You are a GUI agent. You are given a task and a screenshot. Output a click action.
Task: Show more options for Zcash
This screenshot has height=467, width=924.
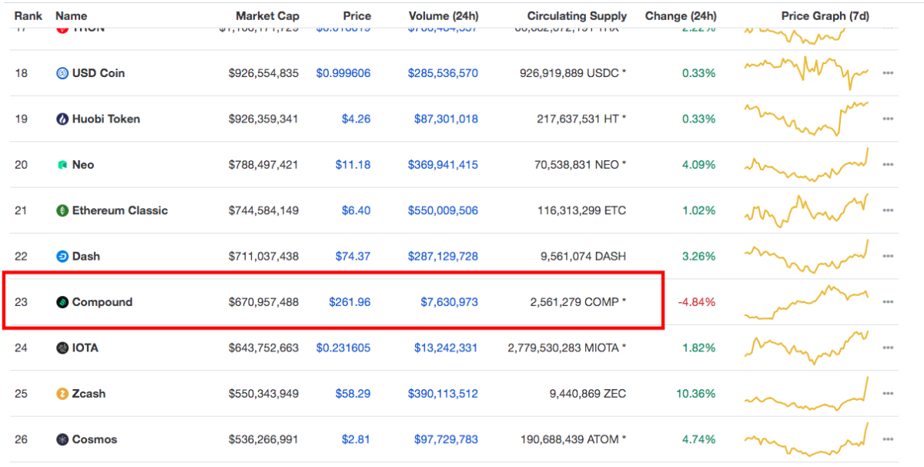(x=888, y=394)
